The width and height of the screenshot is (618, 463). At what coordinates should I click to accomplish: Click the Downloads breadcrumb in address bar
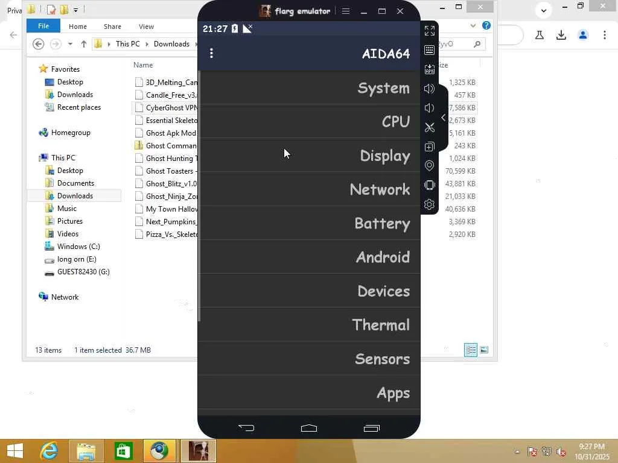(171, 43)
